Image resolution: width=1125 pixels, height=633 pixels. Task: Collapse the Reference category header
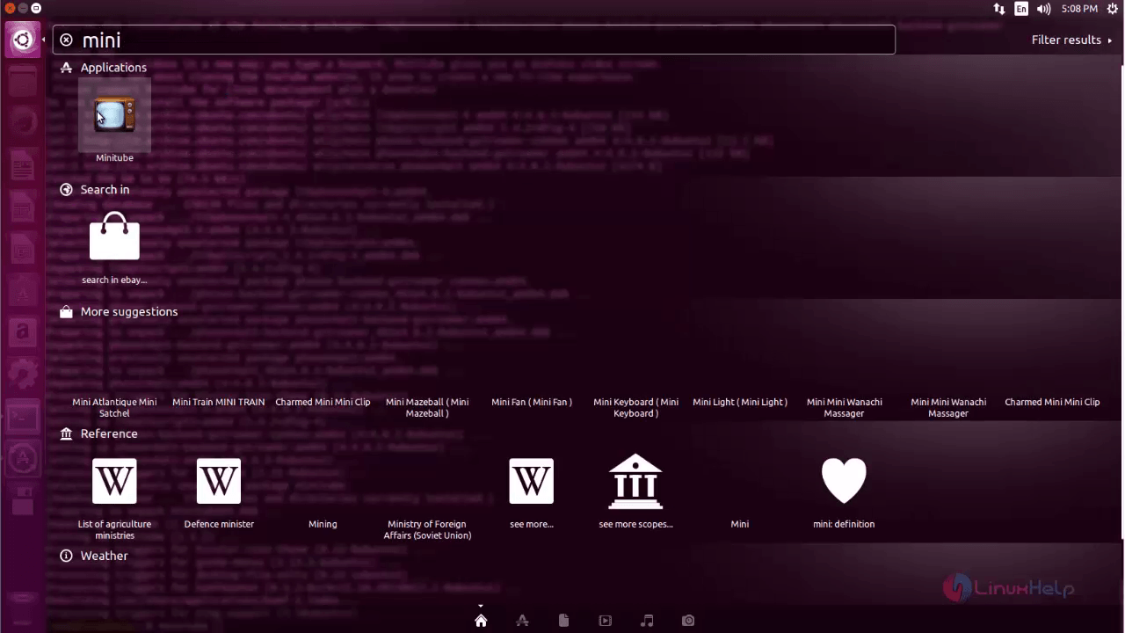(98, 433)
